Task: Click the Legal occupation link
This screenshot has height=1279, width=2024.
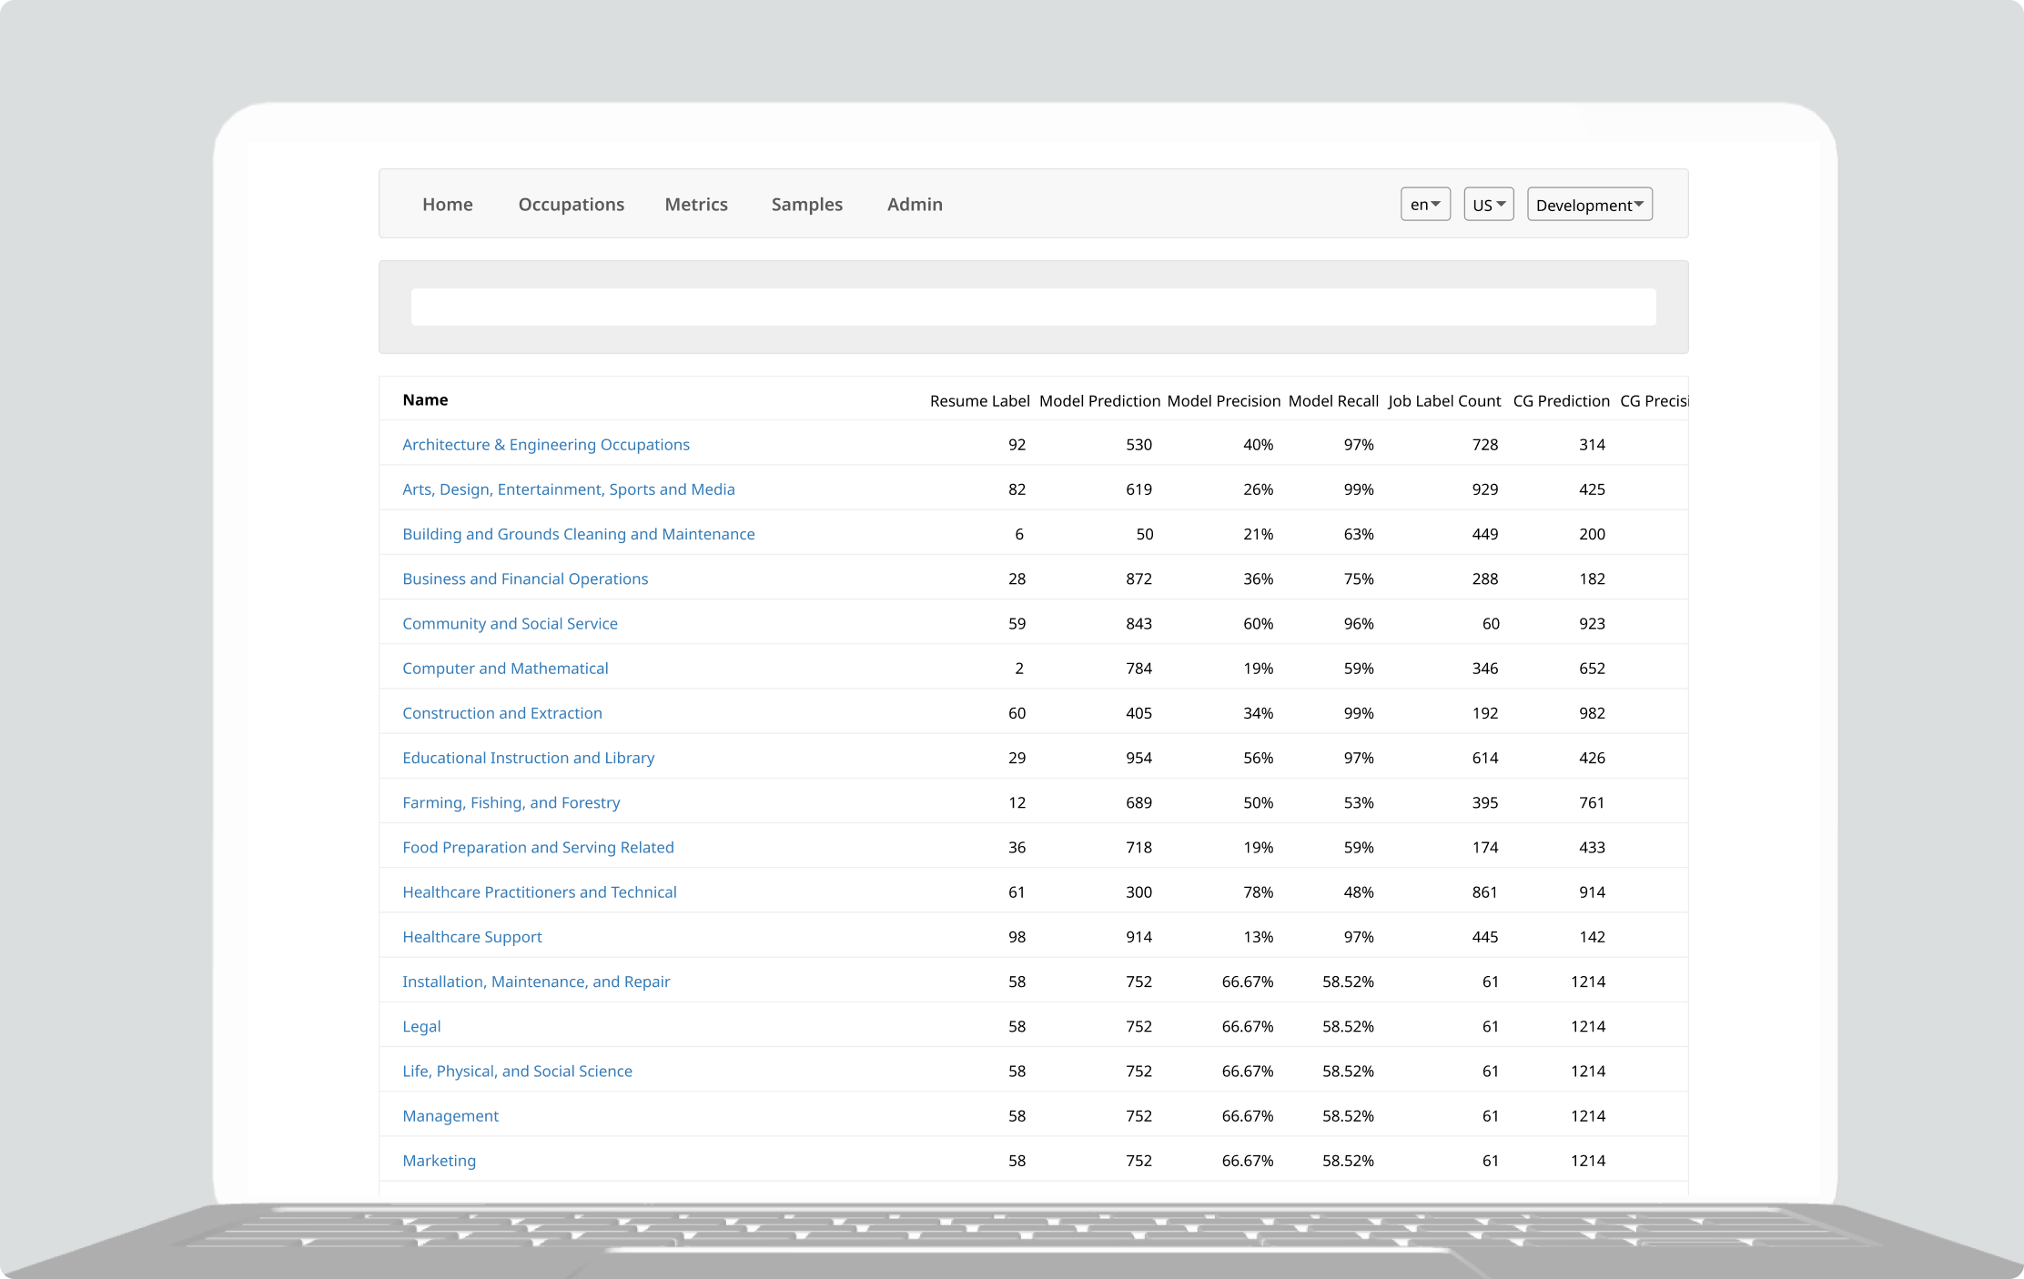Action: tap(421, 1026)
